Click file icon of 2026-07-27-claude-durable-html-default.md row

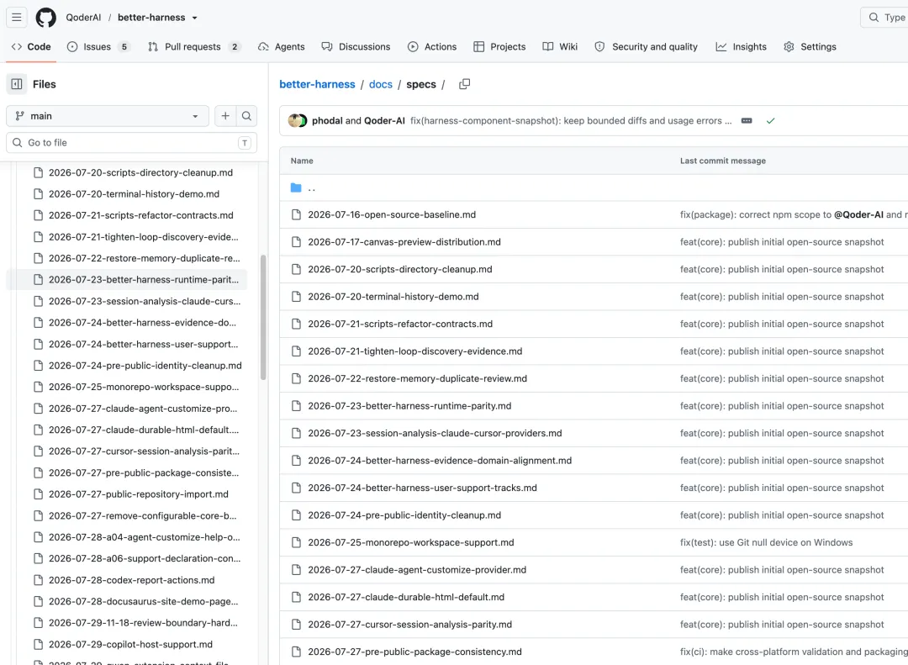tap(296, 597)
